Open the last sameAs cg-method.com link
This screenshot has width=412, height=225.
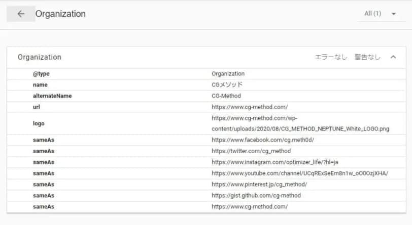[250, 207]
